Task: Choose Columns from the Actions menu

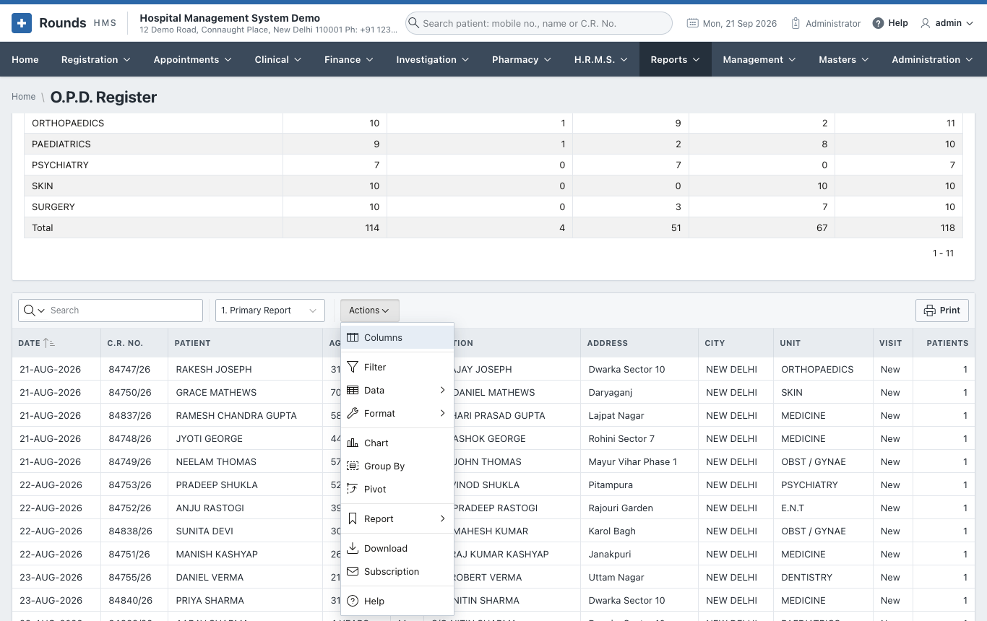Action: 397,337
